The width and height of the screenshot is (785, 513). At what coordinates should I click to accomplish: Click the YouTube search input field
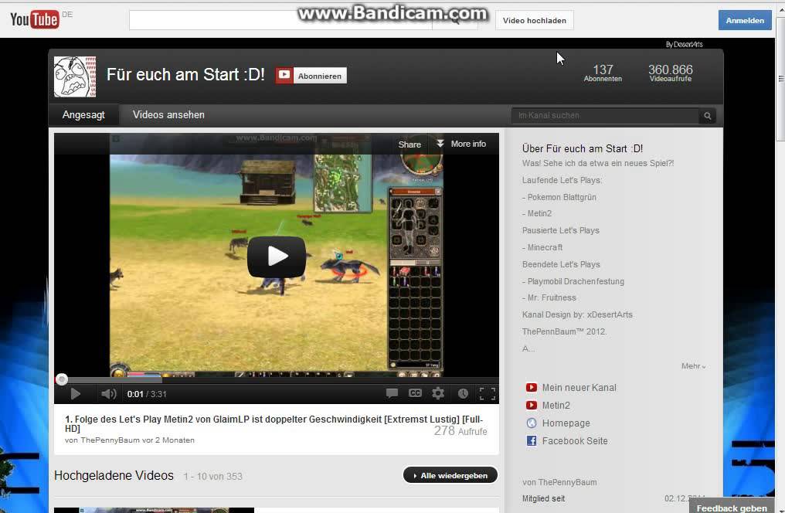point(280,21)
